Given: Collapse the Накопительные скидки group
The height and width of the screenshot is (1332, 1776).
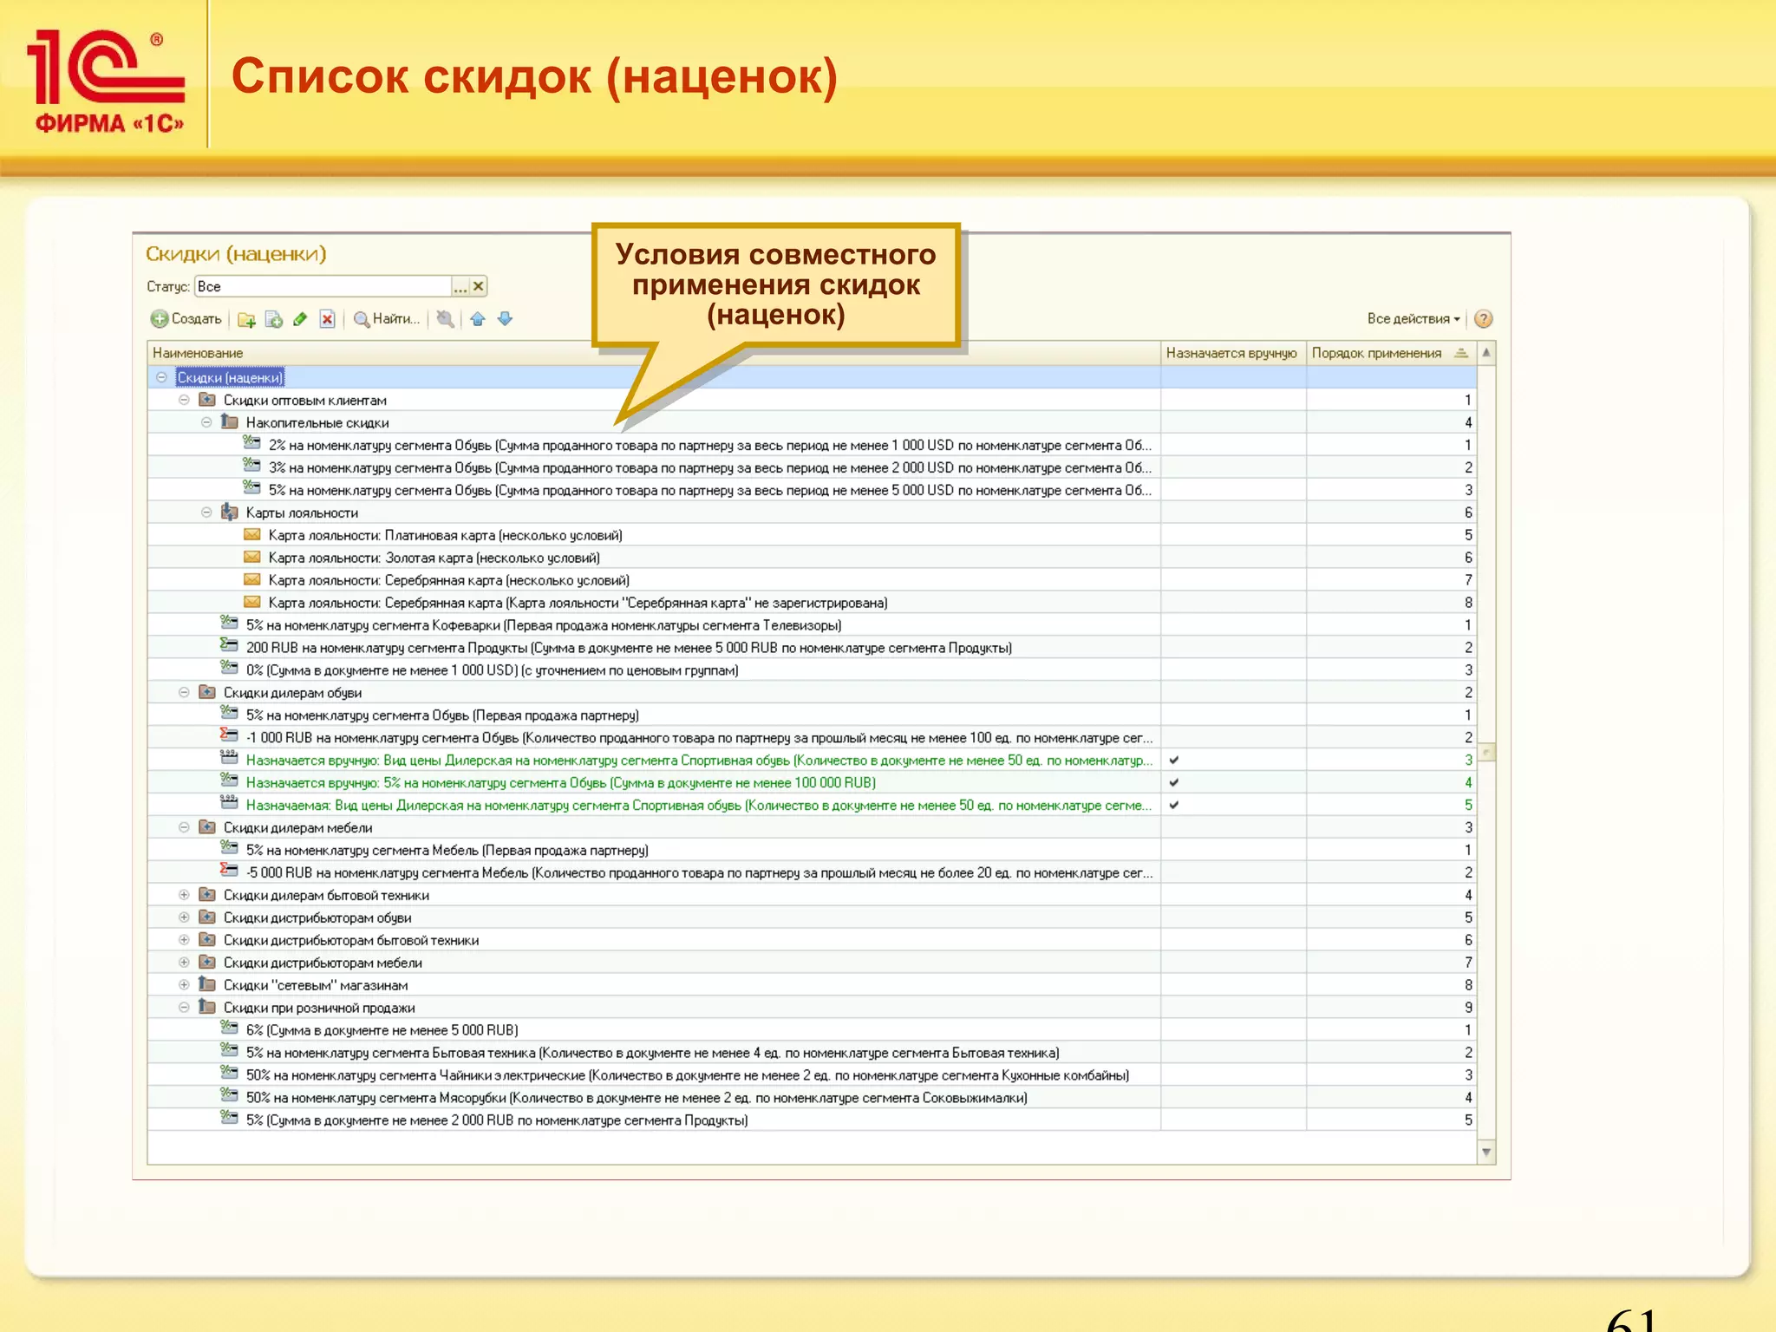Looking at the screenshot, I should point(206,422).
